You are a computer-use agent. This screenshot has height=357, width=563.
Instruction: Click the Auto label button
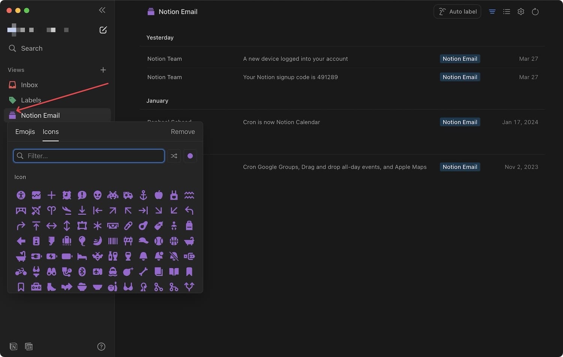click(457, 12)
